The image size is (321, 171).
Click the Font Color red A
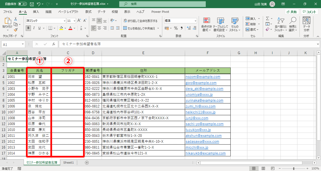coord(70,28)
